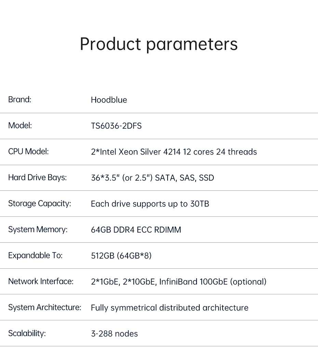
Task: Select the "3-288 nodes" value
Action: tap(114, 334)
